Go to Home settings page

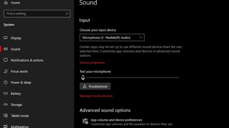coord(15,2)
